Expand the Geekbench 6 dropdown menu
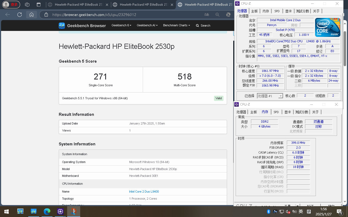 pyautogui.click(x=121, y=25)
